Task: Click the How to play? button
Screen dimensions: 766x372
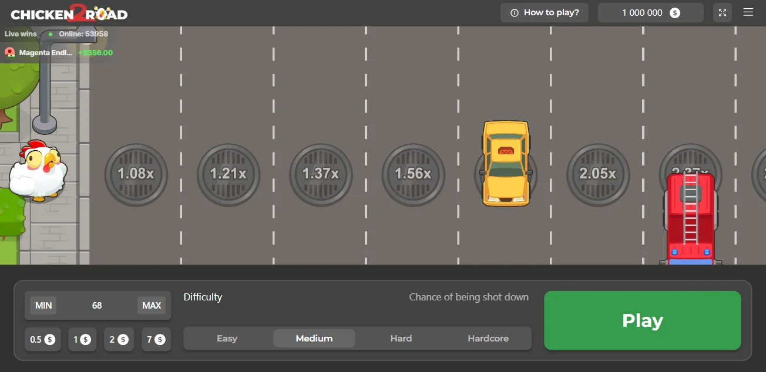Action: 545,13
